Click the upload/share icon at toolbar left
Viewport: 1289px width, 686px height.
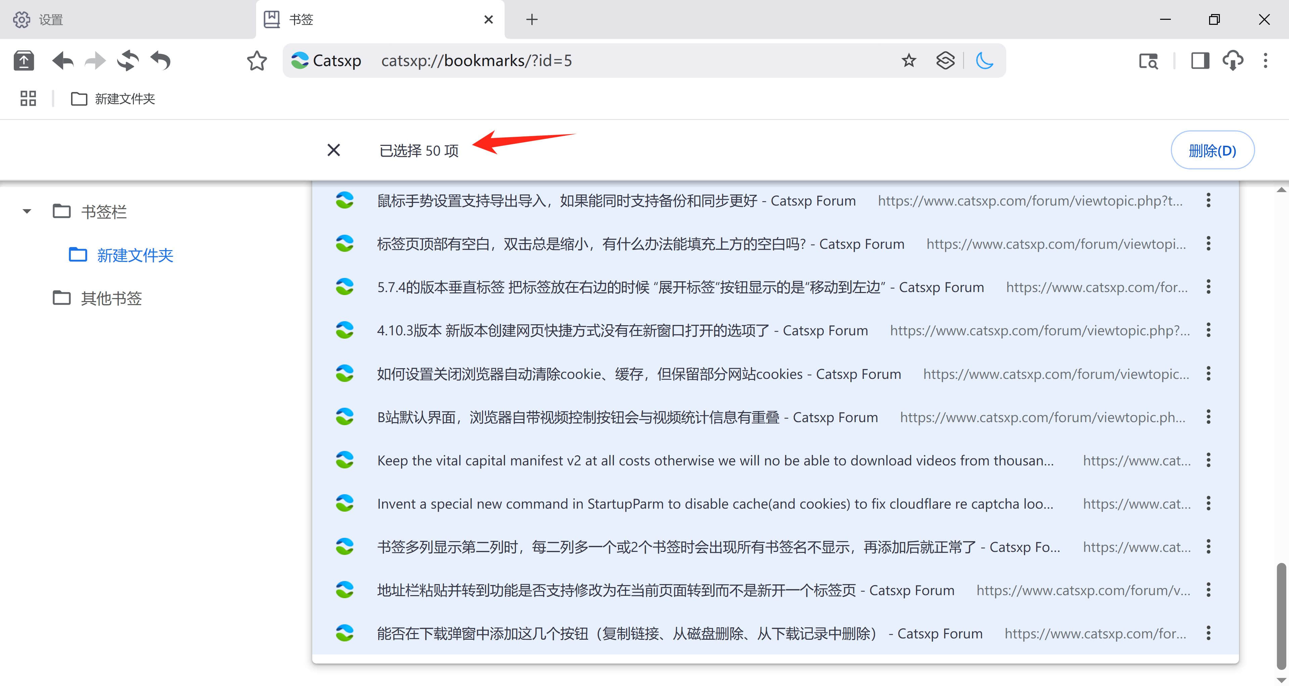(x=23, y=61)
